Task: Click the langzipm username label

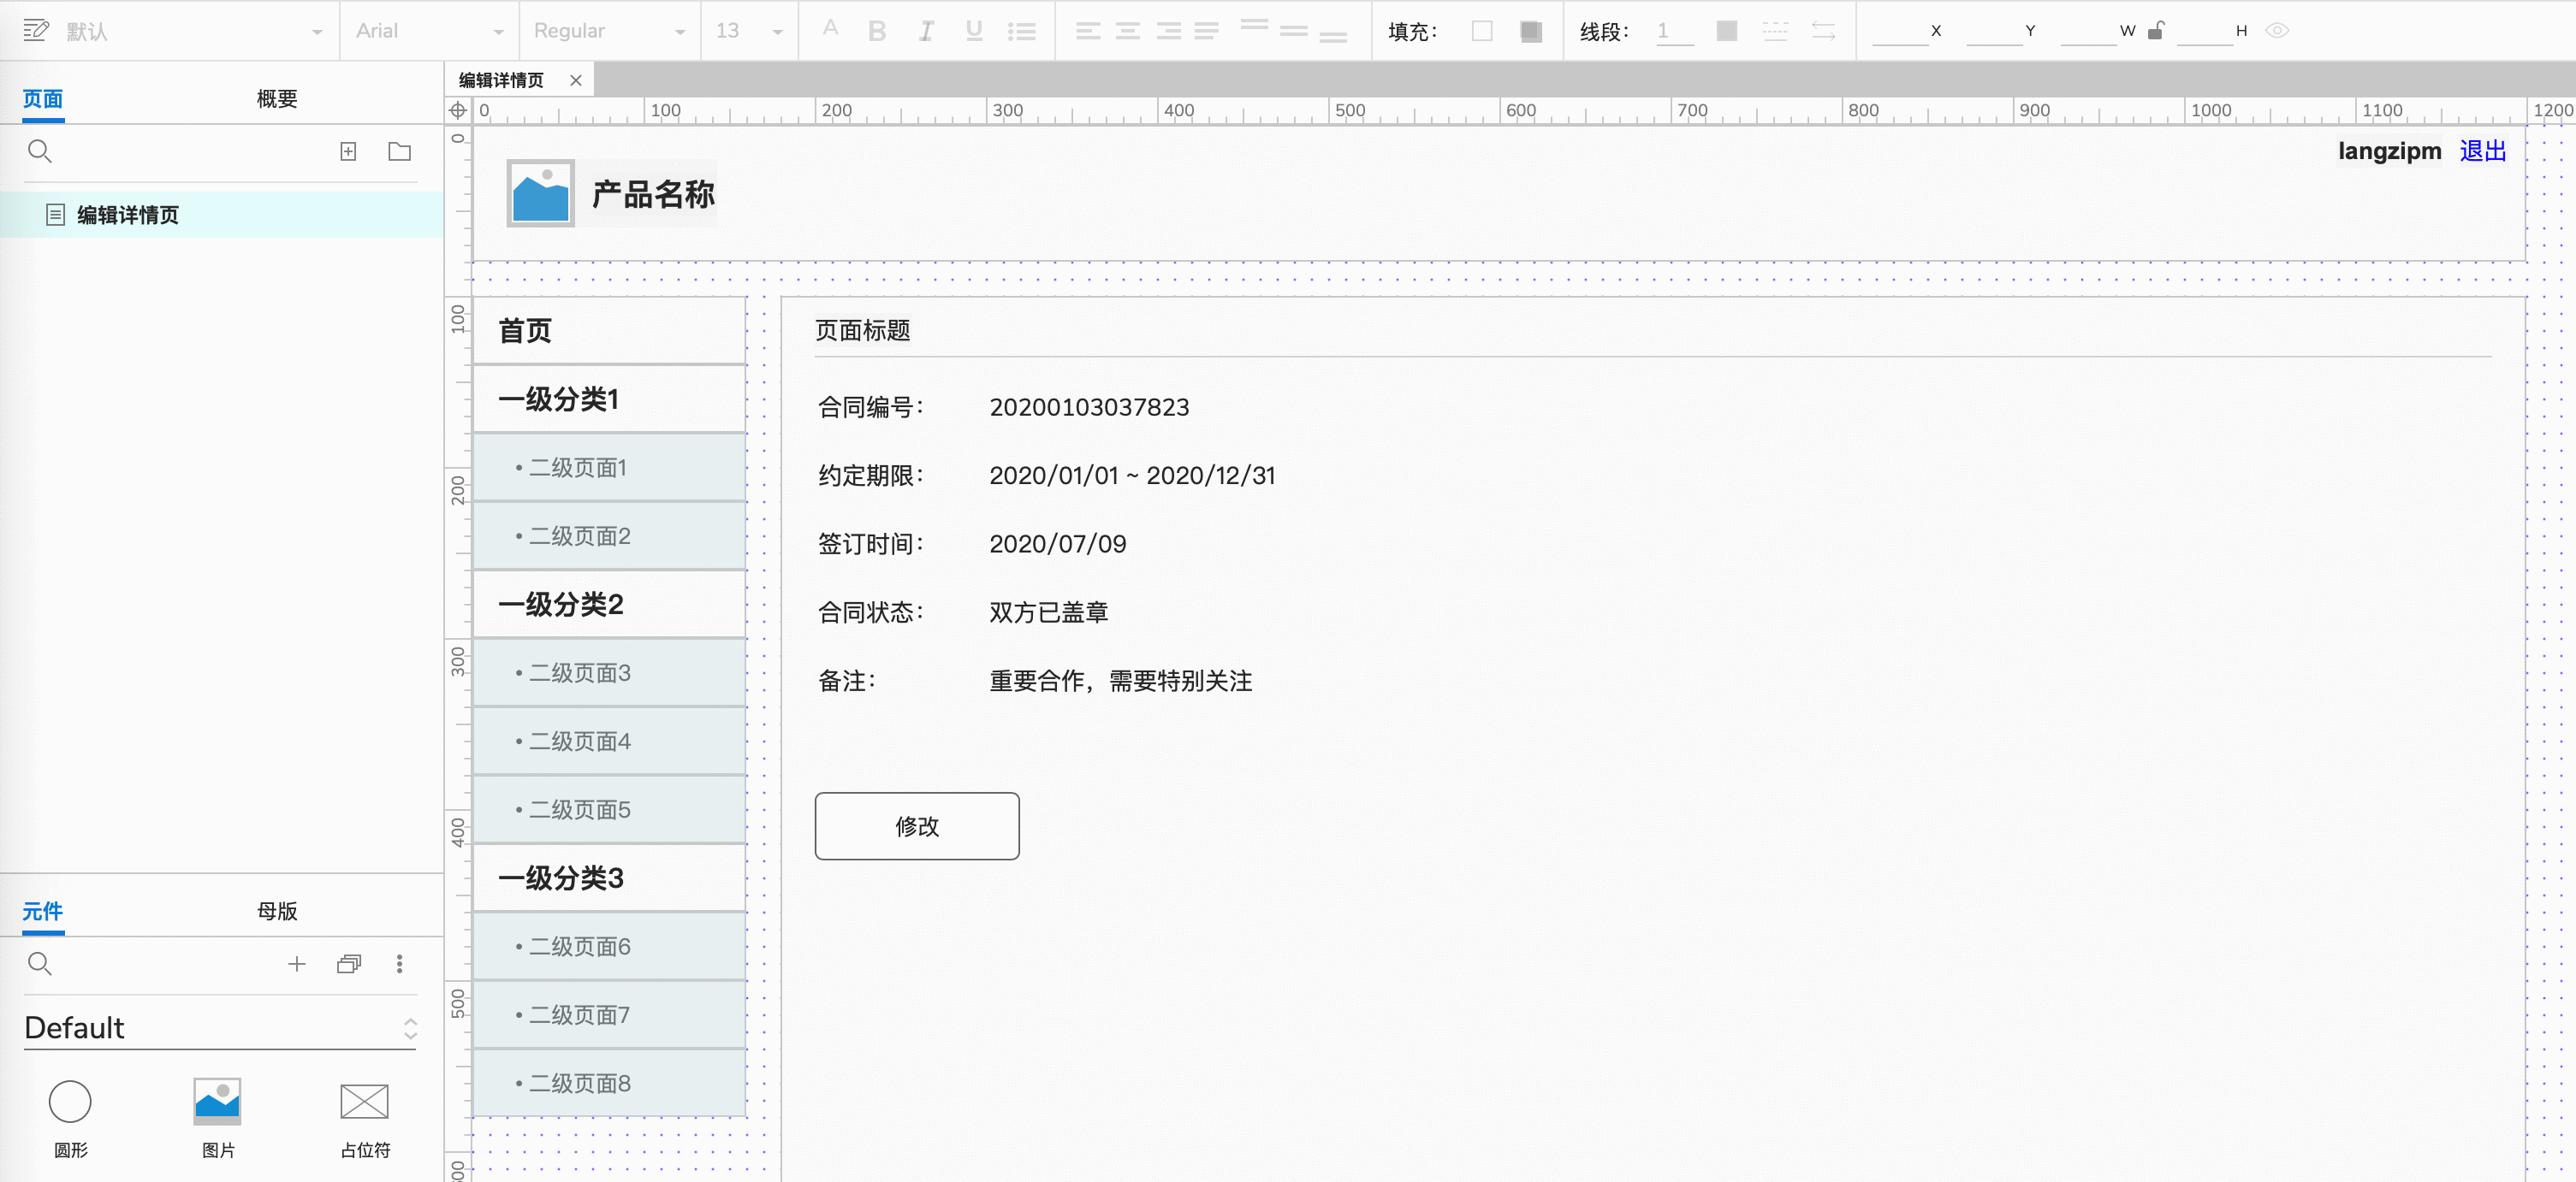Action: click(x=2389, y=152)
